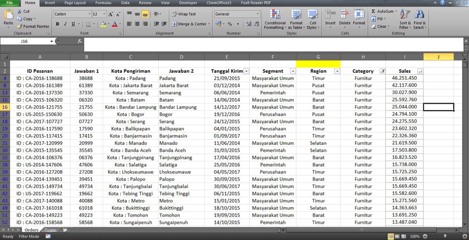Open the General number format dropdown
Screen dimensions: 469x240
click(257, 14)
